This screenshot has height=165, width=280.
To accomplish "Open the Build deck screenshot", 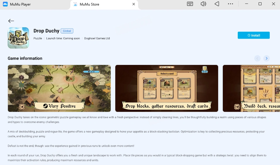I will (x=251, y=88).
